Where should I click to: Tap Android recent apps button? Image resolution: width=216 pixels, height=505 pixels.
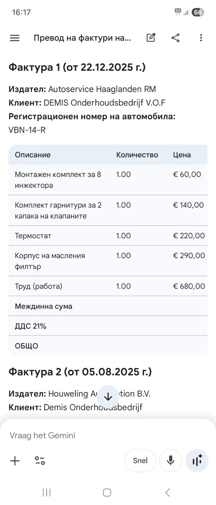tap(47, 492)
